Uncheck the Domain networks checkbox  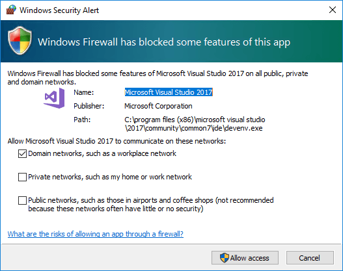(x=22, y=154)
